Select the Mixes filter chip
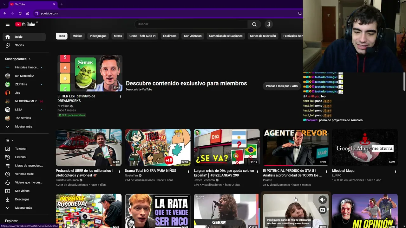The width and height of the screenshot is (406, 228). tap(118, 36)
